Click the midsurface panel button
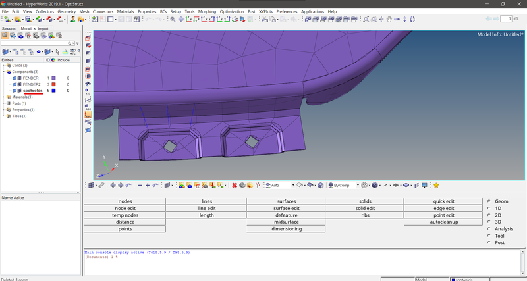The height and width of the screenshot is (281, 527). pos(287,222)
